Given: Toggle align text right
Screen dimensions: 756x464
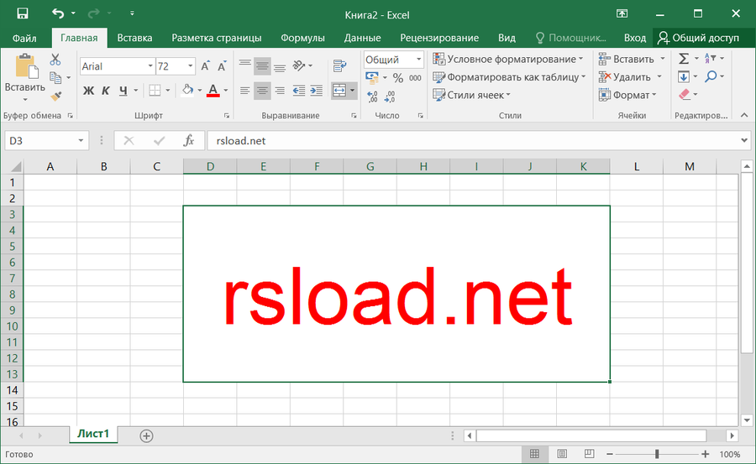Looking at the screenshot, I should coord(280,90).
